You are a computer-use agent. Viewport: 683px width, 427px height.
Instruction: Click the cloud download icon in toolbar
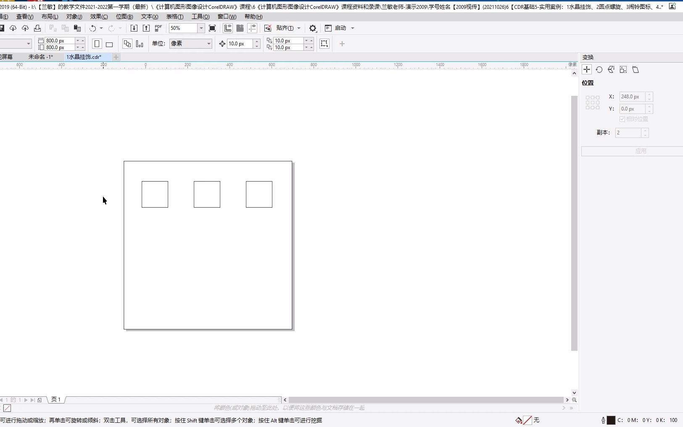click(13, 28)
